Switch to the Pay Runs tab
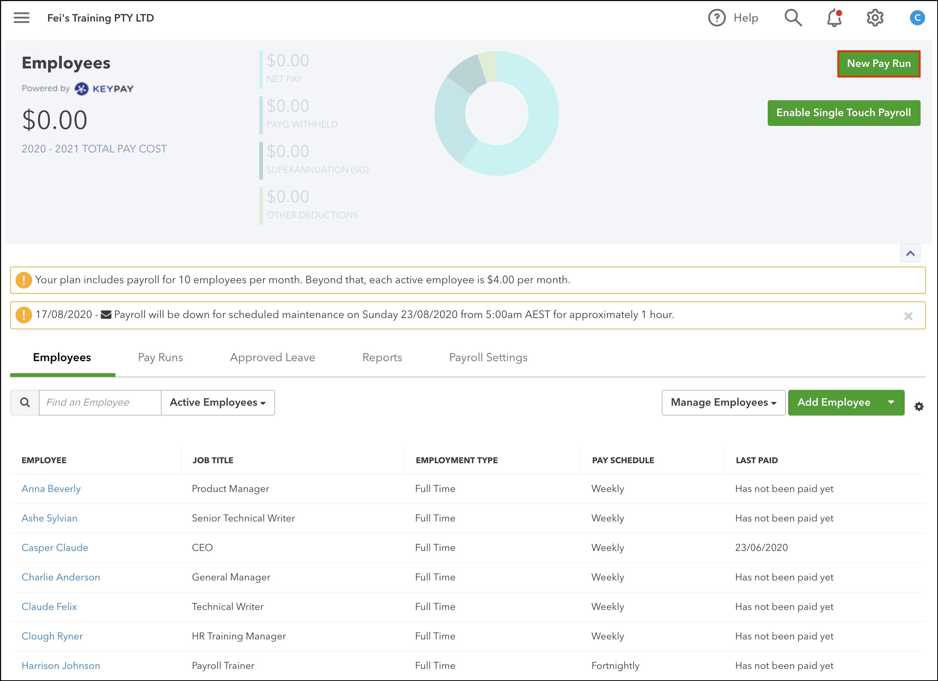 (x=160, y=357)
